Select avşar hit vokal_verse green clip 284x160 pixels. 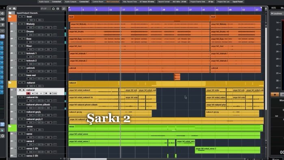pyautogui.click(x=164, y=135)
